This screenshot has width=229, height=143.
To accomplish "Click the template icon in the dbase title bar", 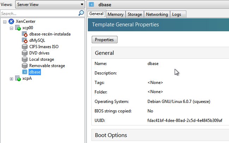I will (x=91, y=5).
